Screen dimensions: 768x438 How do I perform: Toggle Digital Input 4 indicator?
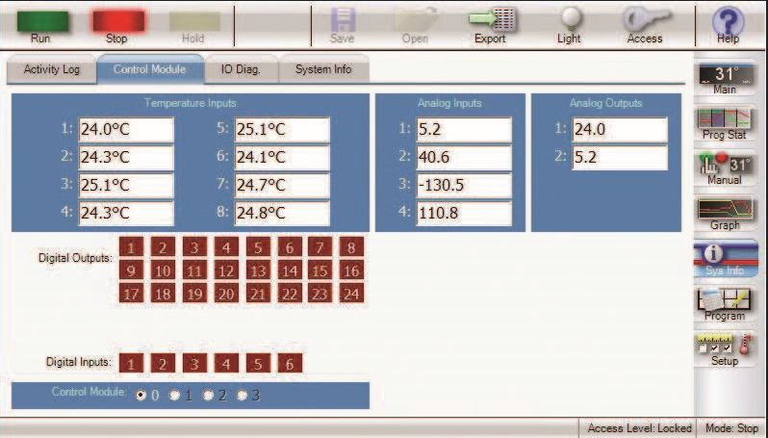click(226, 364)
